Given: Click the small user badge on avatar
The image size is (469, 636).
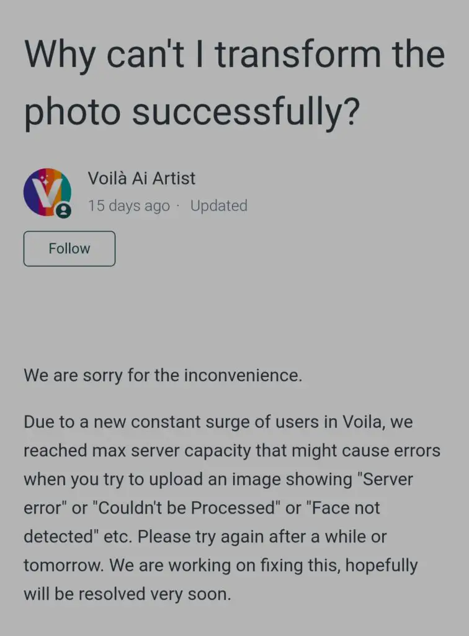Looking at the screenshot, I should point(63,211).
